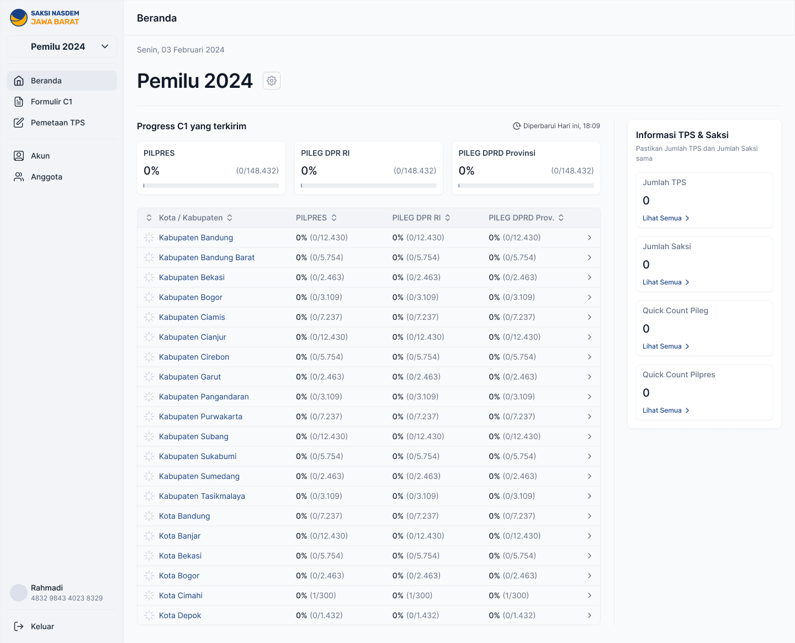Click Kota Cimahi PILPRES value 0% (1/300)

pos(316,595)
